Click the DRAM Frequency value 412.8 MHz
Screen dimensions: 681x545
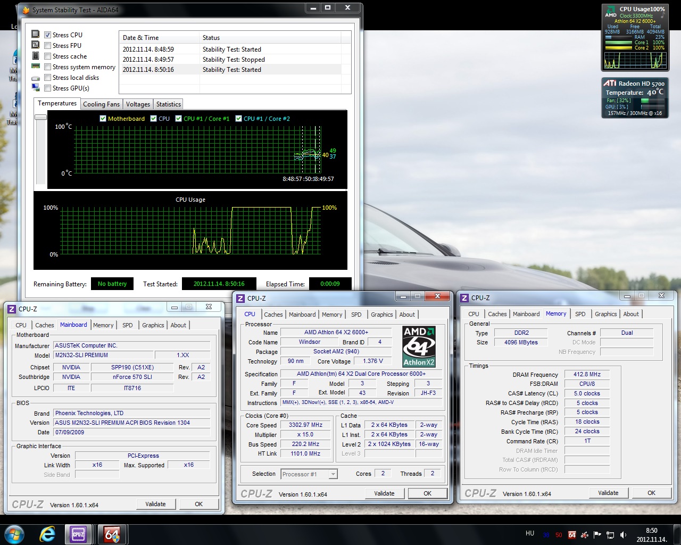coord(587,375)
